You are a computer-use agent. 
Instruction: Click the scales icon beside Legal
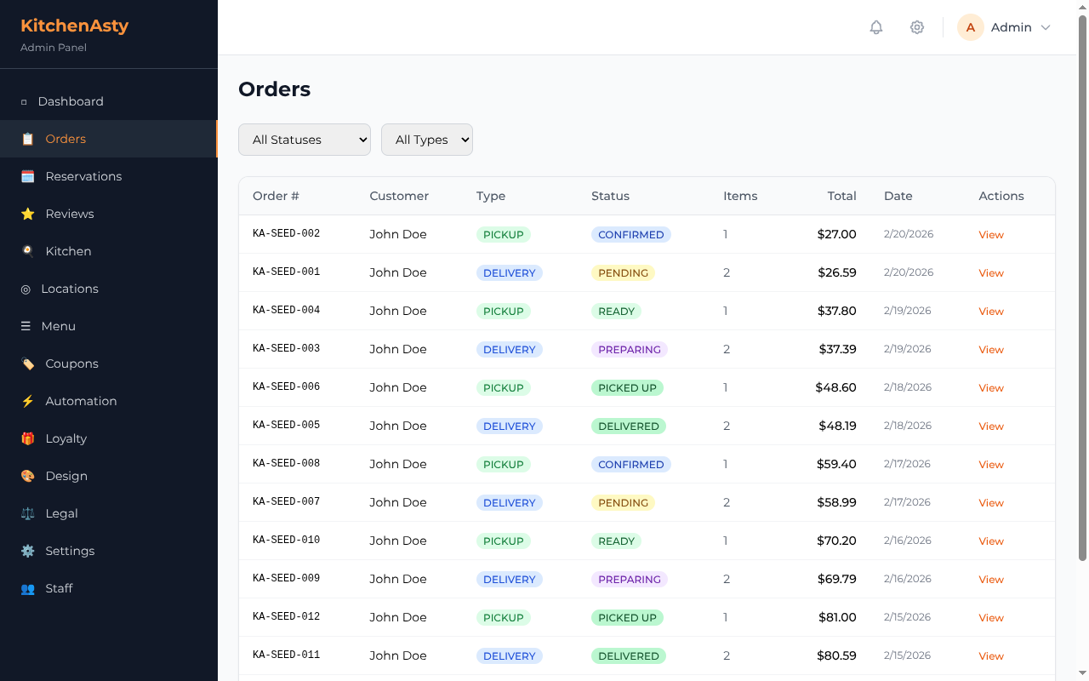(x=28, y=513)
